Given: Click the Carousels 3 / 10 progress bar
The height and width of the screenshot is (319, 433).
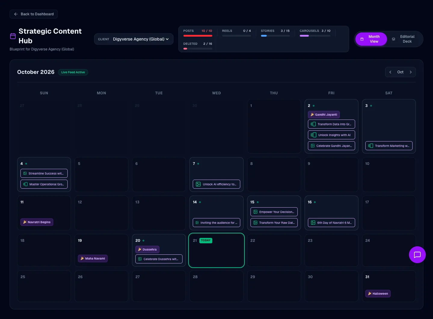Looking at the screenshot, I should pos(315,36).
